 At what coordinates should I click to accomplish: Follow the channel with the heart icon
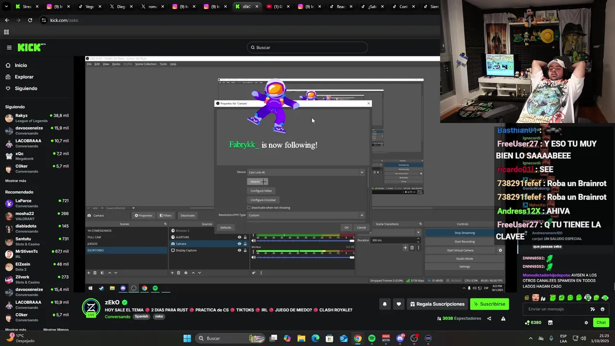(x=399, y=304)
